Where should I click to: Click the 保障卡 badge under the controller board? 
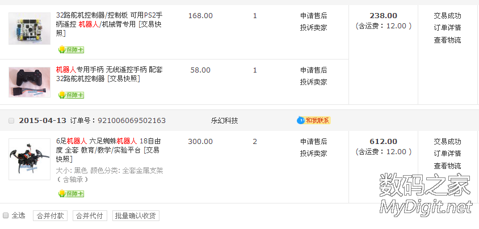tap(71, 50)
